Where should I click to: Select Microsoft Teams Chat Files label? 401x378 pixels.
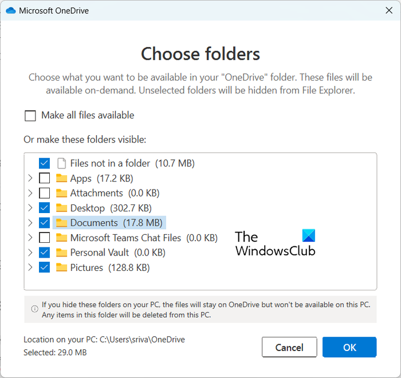click(x=144, y=238)
